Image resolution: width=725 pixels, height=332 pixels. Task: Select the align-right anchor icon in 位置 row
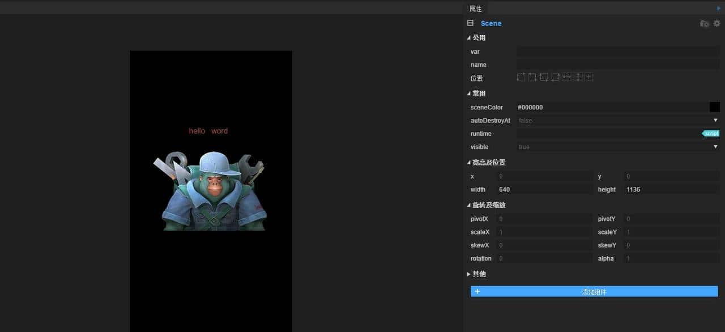coord(532,76)
